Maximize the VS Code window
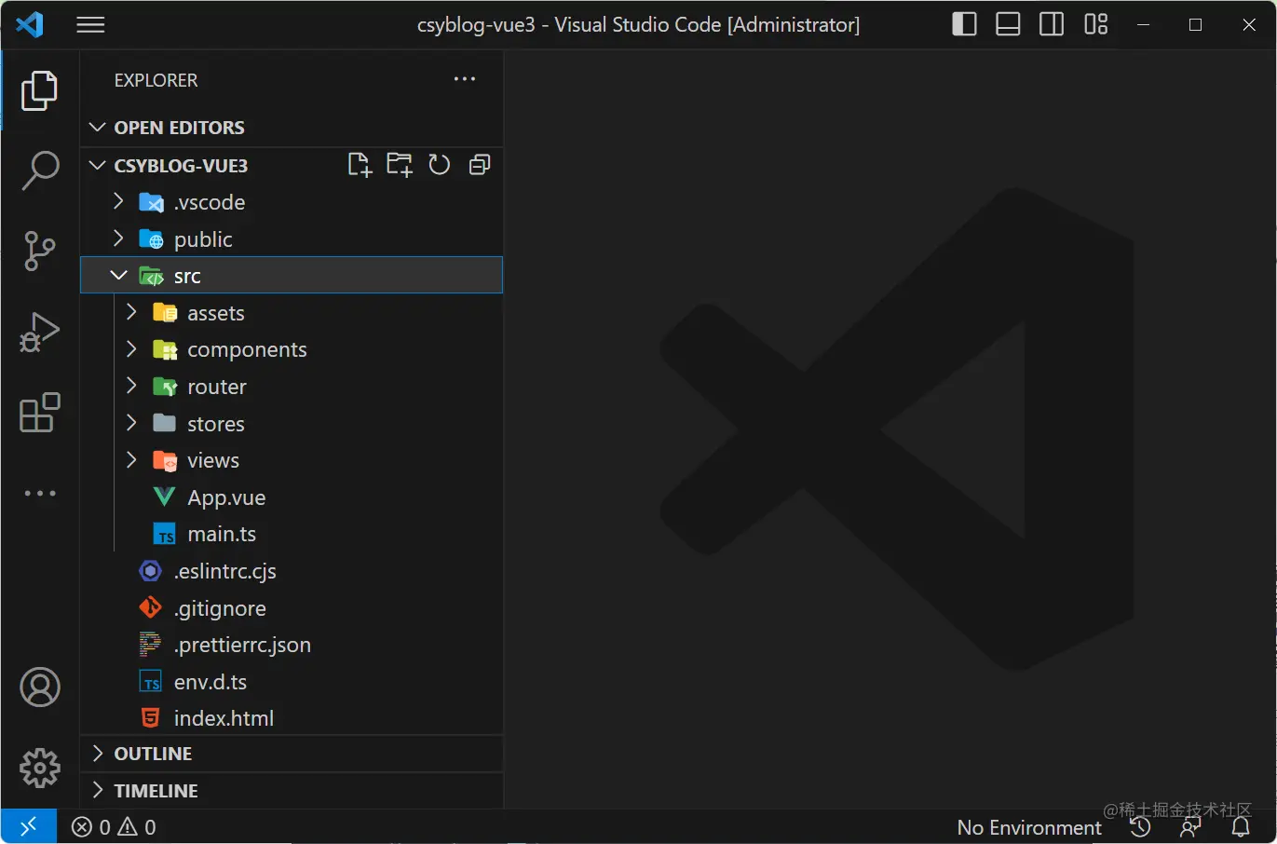The width and height of the screenshot is (1277, 844). [1196, 25]
